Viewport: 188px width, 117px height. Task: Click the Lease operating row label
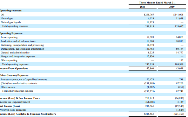9,37
